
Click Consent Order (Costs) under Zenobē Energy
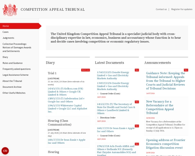(x=110, y=94)
